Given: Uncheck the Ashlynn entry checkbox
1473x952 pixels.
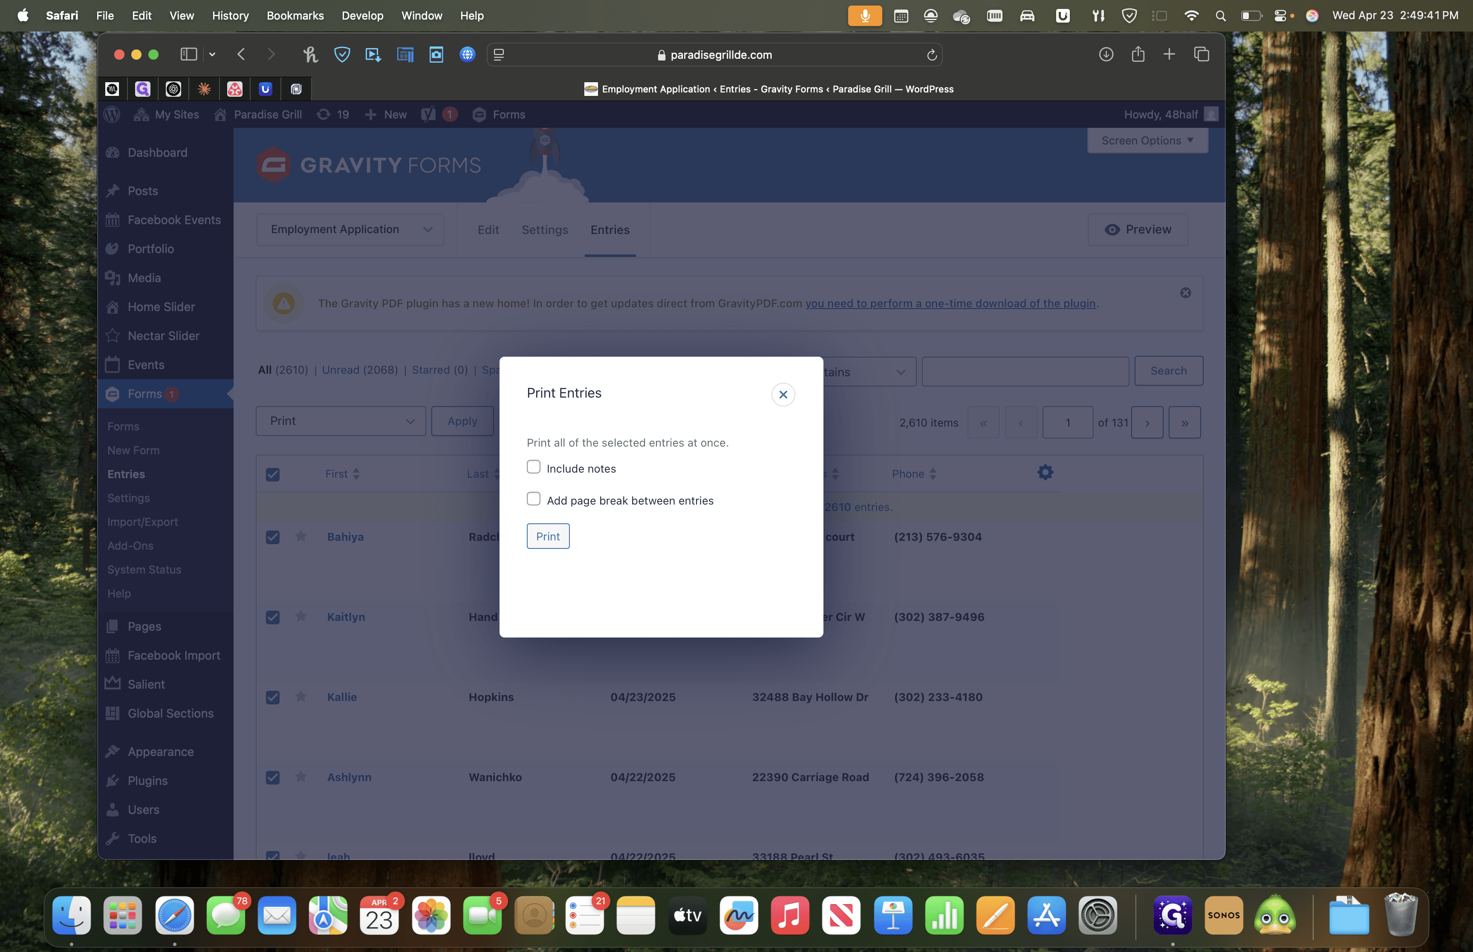Looking at the screenshot, I should click(273, 777).
